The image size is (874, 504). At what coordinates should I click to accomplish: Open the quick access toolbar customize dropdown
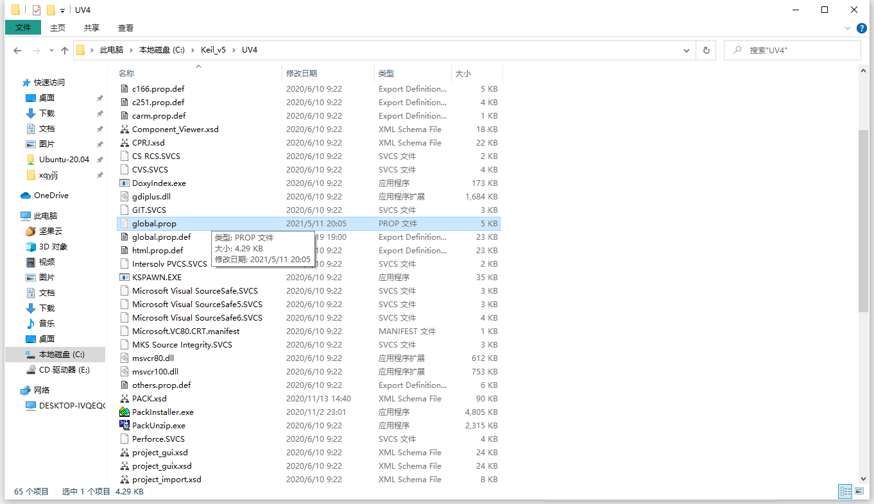(x=62, y=10)
